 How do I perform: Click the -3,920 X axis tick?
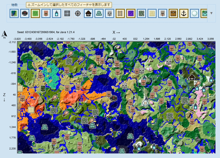pyautogui.click(x=17, y=39)
